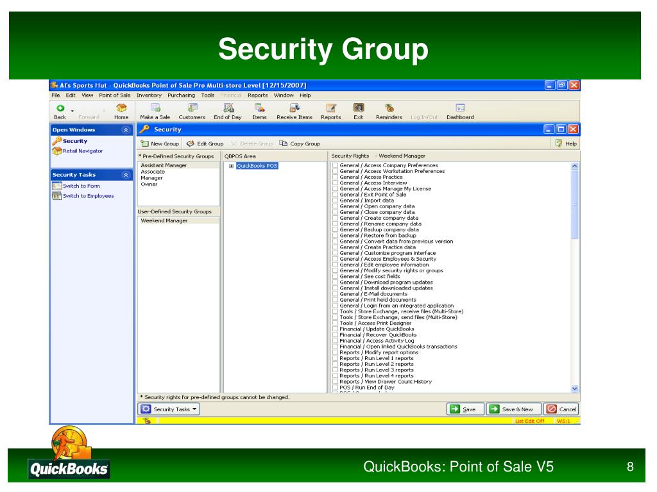
Task: Open the Reports toolbar icon
Action: tap(331, 108)
